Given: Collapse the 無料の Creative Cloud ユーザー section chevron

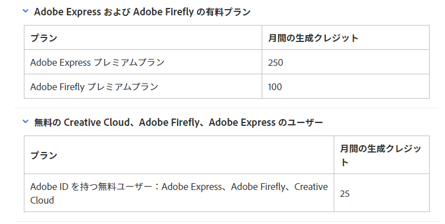Looking at the screenshot, I should coord(26,121).
